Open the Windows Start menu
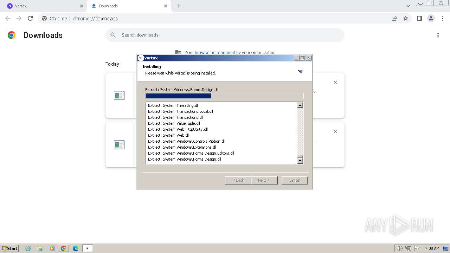Image resolution: width=450 pixels, height=253 pixels. 10,248
